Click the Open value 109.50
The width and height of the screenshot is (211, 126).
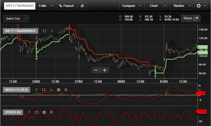pos(129,16)
